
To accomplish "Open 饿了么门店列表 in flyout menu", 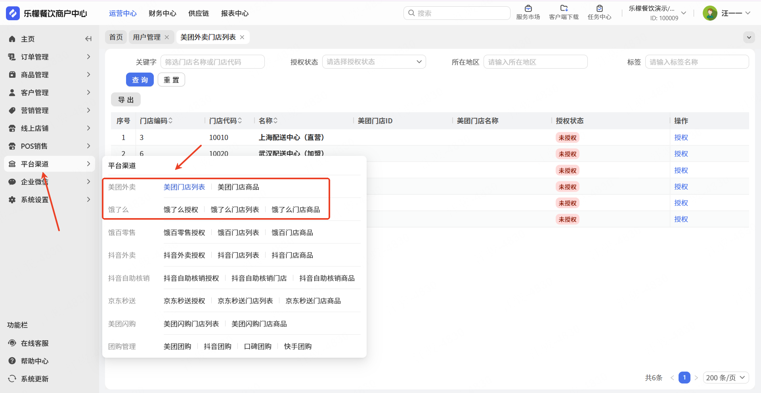I will [x=235, y=209].
